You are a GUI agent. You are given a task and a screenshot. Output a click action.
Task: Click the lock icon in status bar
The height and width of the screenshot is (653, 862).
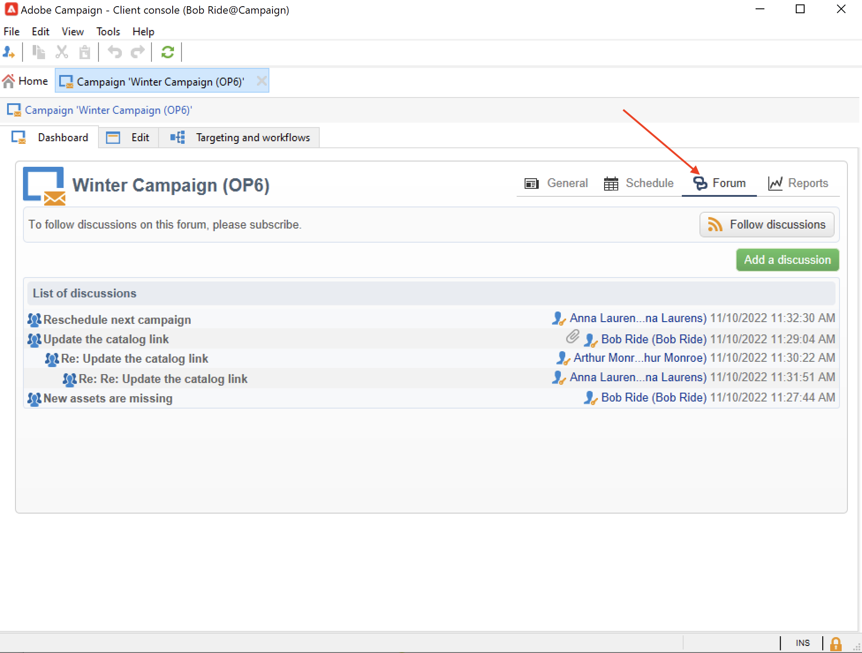coord(836,643)
